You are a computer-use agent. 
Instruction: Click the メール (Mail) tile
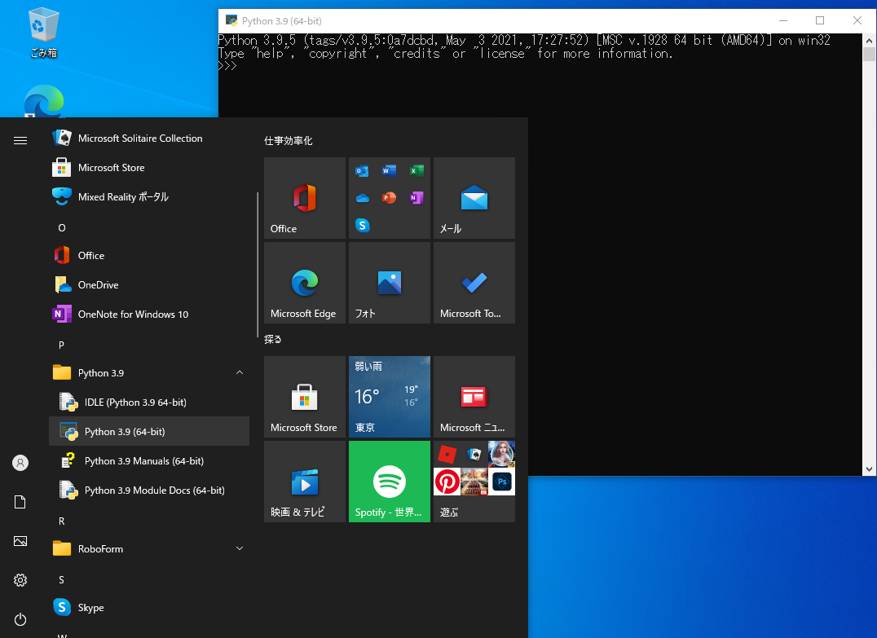tap(474, 198)
